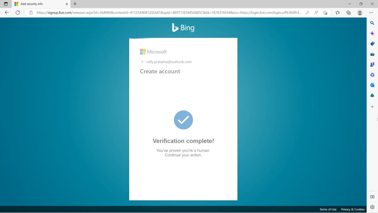
Task: Open the Terms of Use link
Action: pyautogui.click(x=328, y=209)
